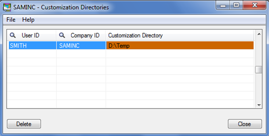Screen dimensions: 269x136
Task: Click the Company ID finder magnifier icon
Action: click(62, 36)
